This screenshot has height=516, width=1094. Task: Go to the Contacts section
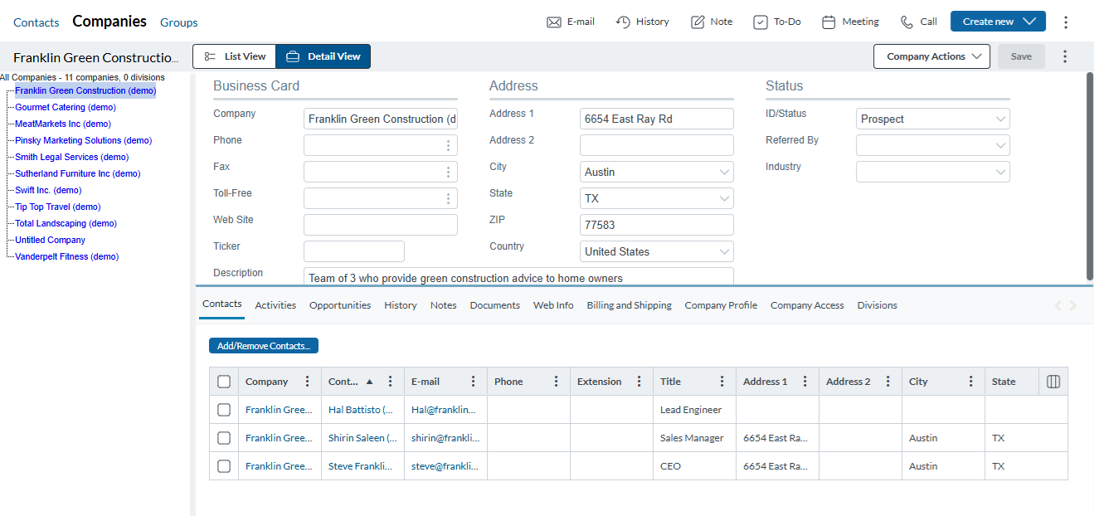tap(36, 22)
